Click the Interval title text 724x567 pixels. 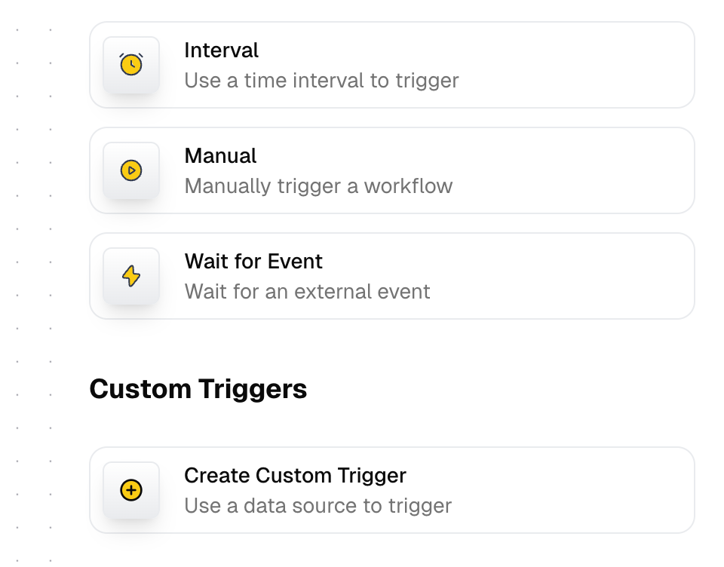pos(221,50)
